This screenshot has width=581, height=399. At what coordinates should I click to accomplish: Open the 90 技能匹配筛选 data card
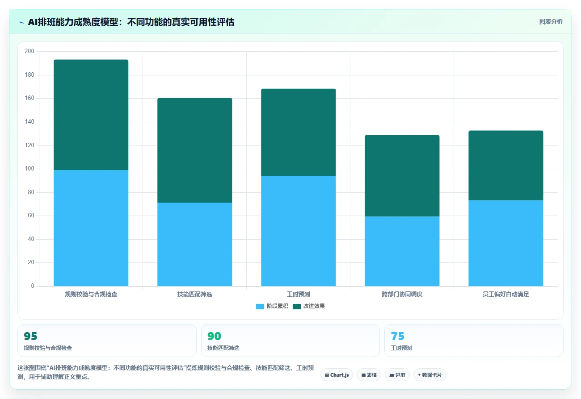click(x=290, y=341)
